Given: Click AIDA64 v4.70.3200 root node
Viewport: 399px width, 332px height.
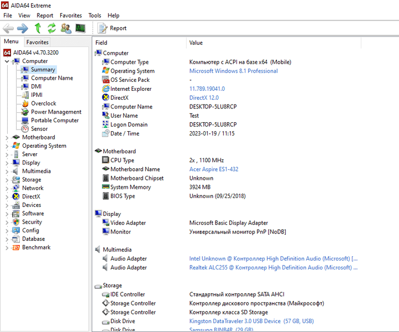Looking at the screenshot, I should (x=35, y=53).
